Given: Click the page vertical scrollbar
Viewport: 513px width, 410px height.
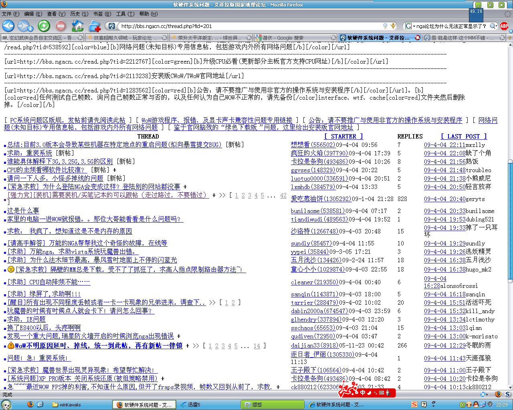Looking at the screenshot, I should 510,220.
